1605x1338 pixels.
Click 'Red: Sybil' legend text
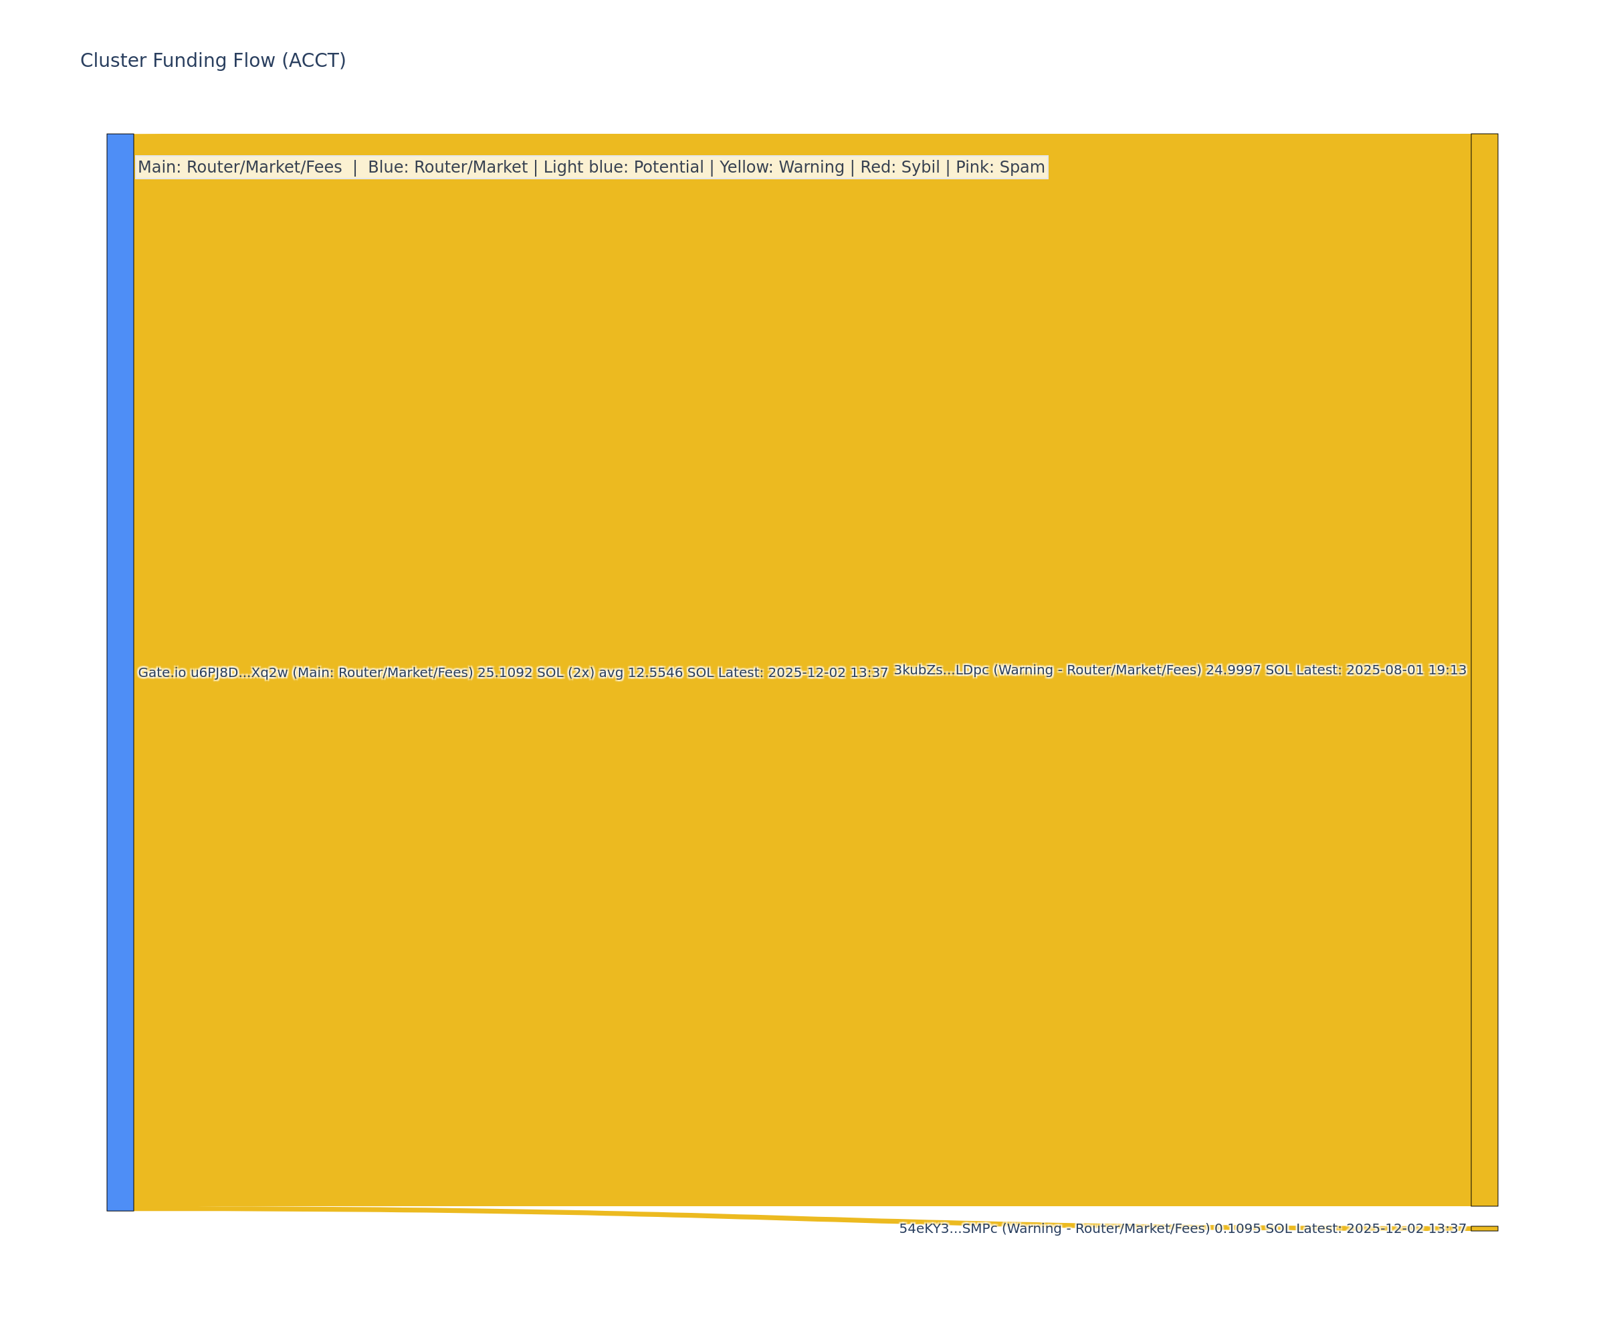(x=899, y=167)
